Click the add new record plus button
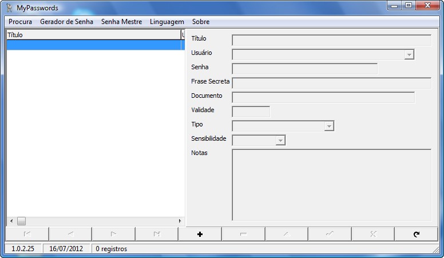Screen dimensions: 444x258 pos(200,234)
